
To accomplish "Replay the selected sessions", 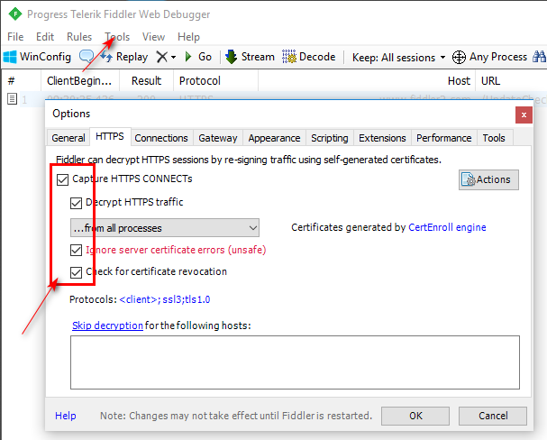I will click(x=124, y=57).
